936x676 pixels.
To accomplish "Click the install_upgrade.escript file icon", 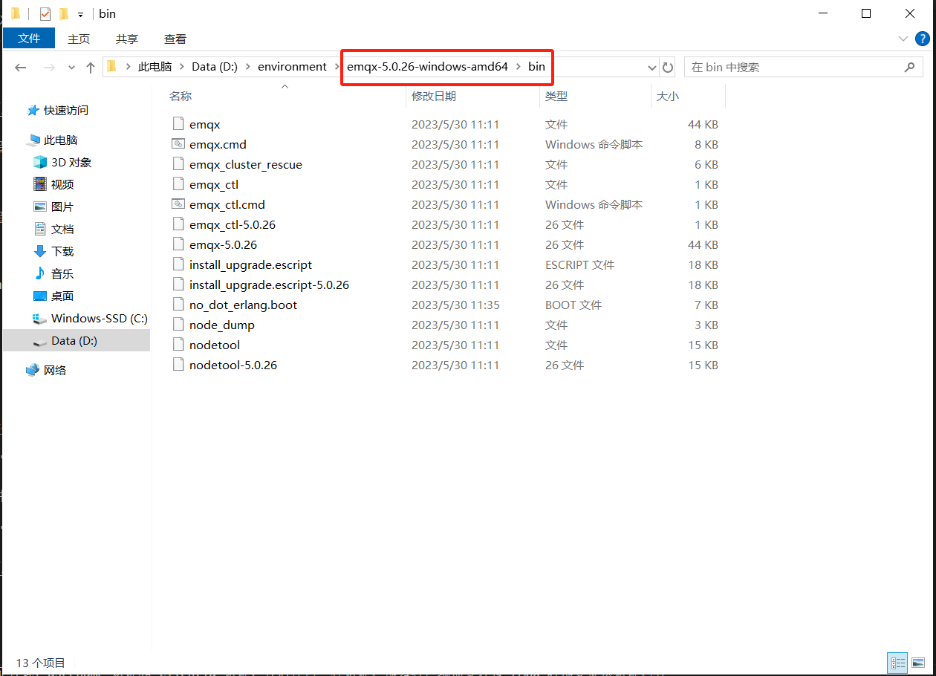I will tap(178, 264).
